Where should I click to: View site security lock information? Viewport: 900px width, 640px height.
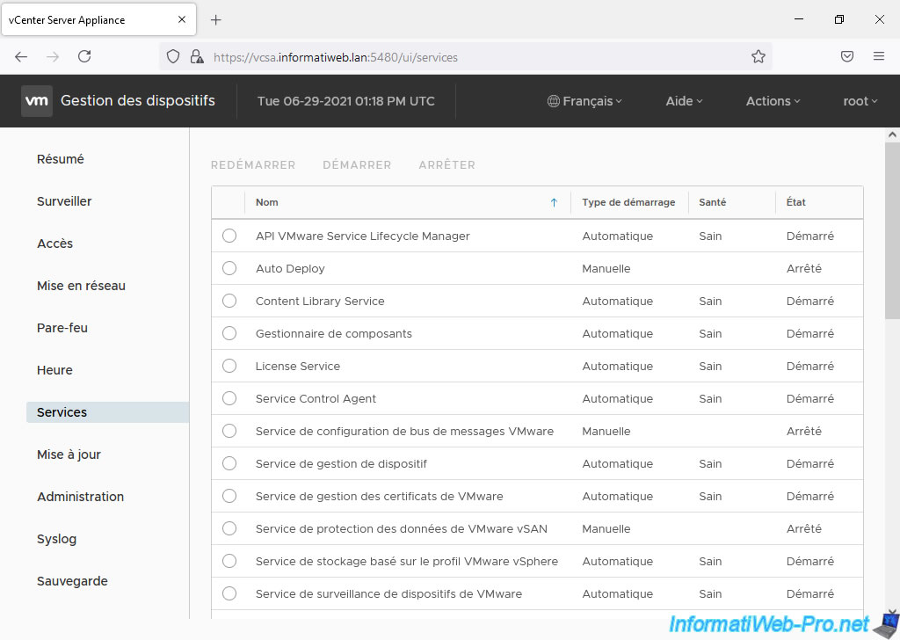coord(197,56)
